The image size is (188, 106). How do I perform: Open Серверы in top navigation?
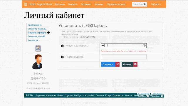pyautogui.click(x=86, y=4)
